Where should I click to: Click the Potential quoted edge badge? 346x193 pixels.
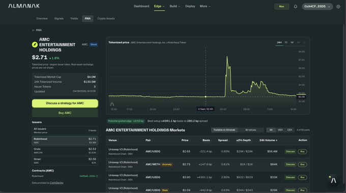126,121
